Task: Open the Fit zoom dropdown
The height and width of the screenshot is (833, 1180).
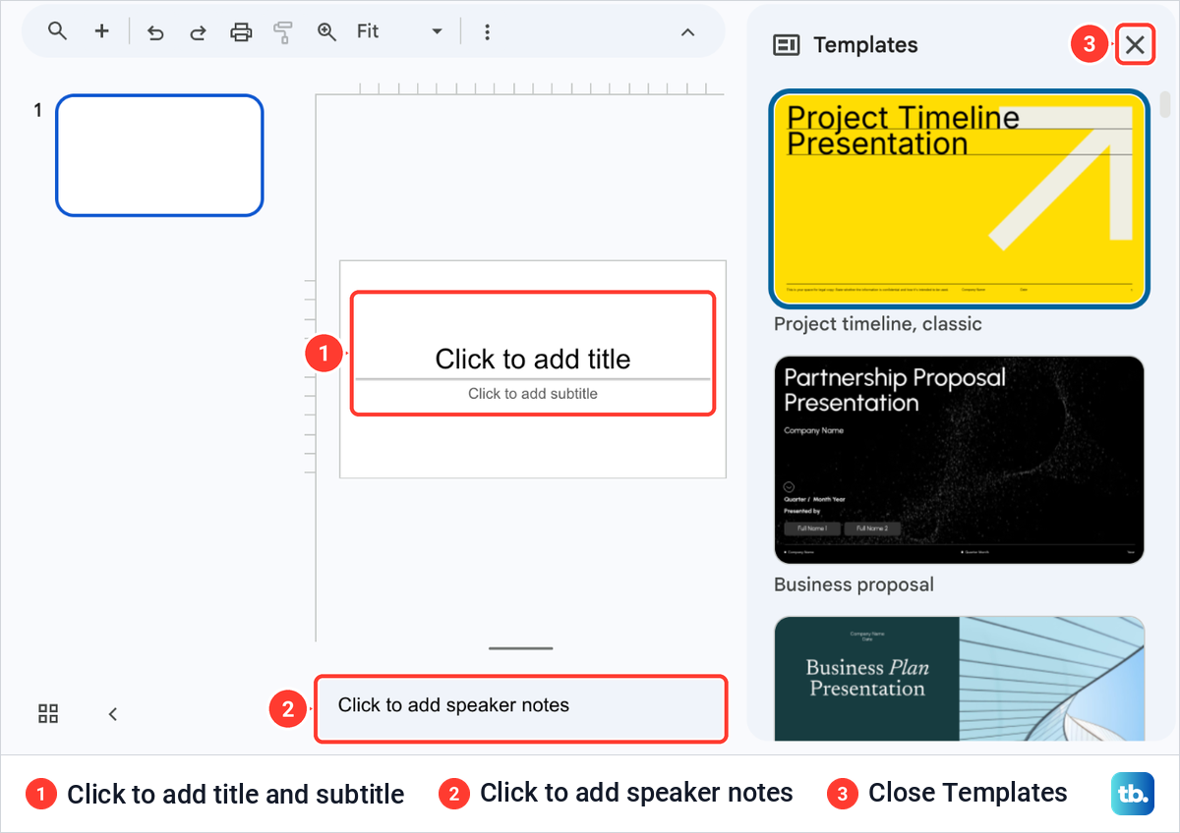Action: [399, 31]
